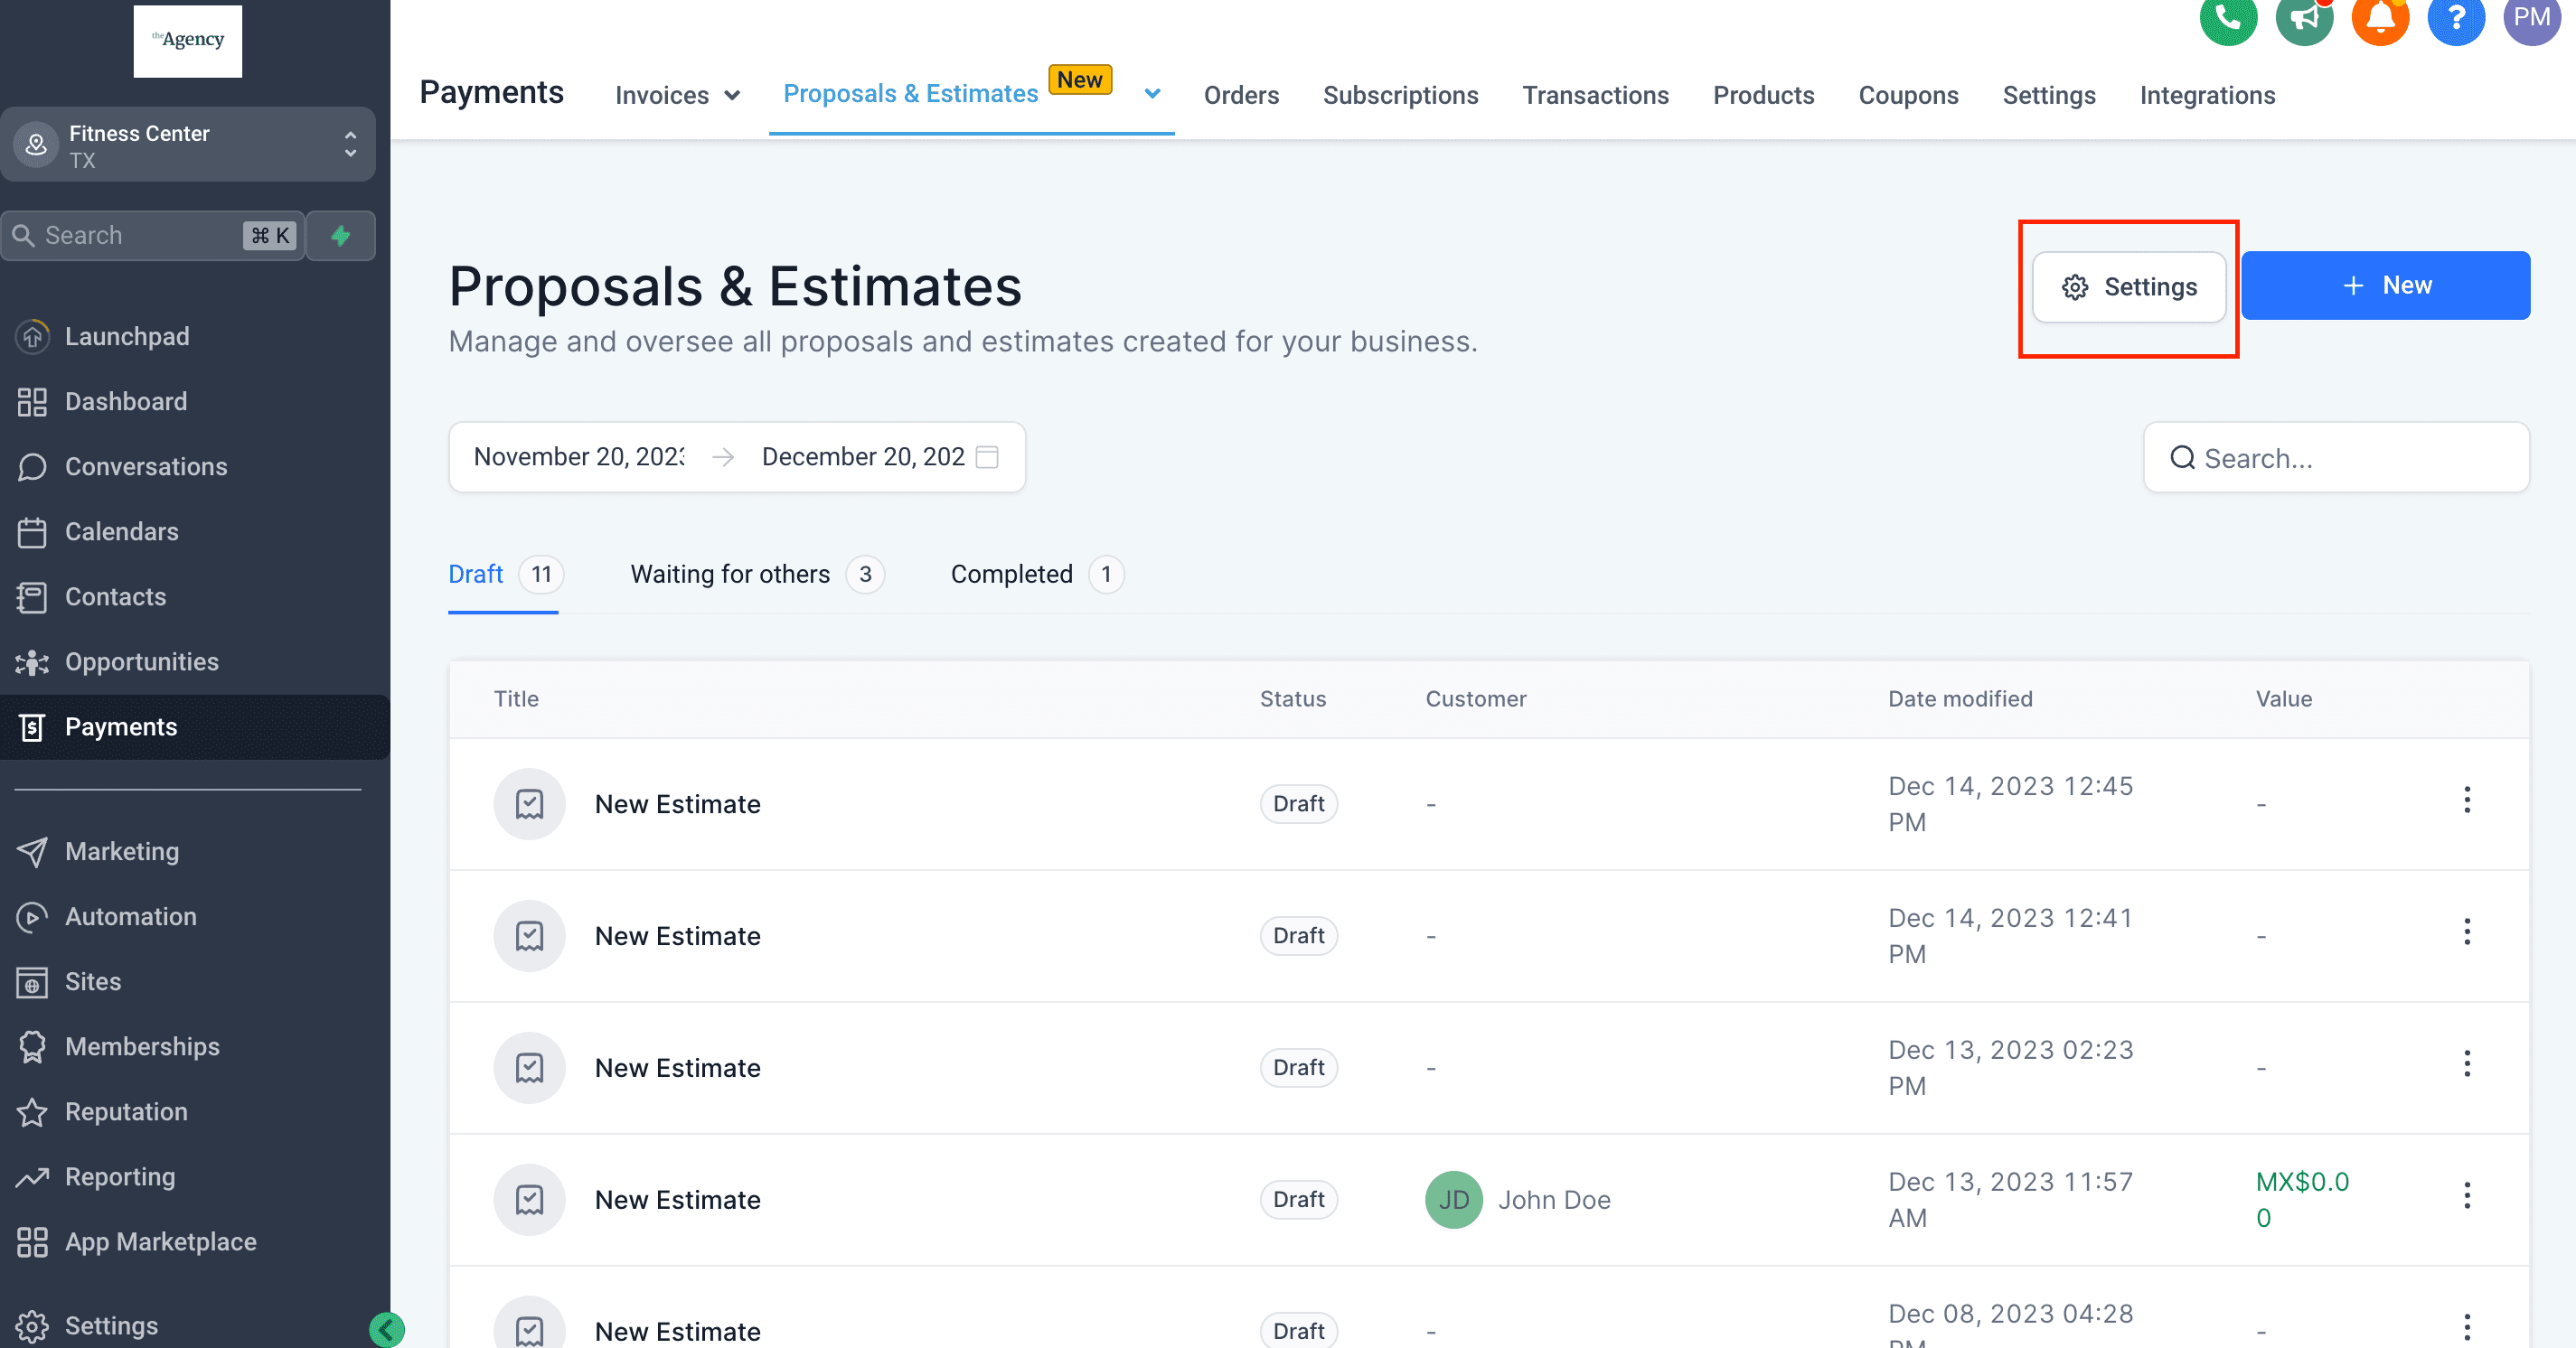Open Opportunities in the sidebar
Screen dimensions: 2576x1348
click(142, 661)
